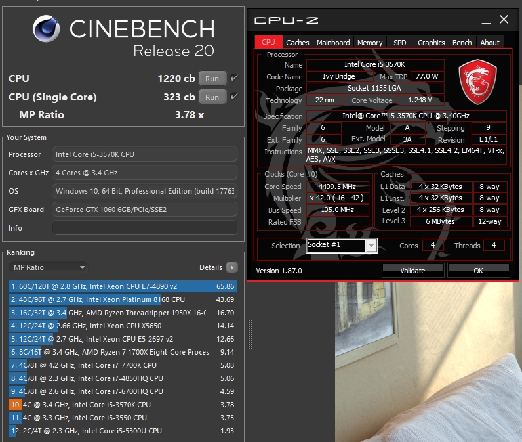Click the Specification value i5-3570K @ 3.40GHz
The image size is (522, 442).
[x=406, y=116]
